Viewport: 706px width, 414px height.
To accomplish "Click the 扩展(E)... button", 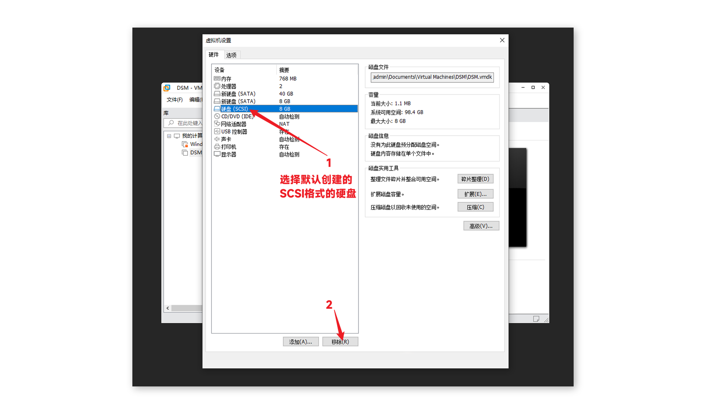I will [475, 194].
